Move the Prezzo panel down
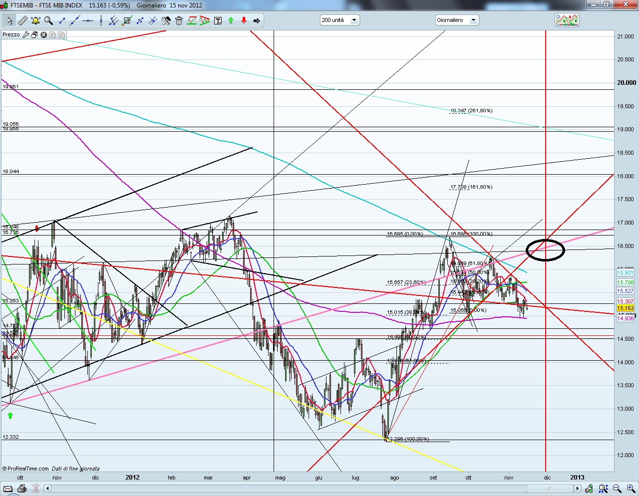639x496 pixels. tap(61, 34)
